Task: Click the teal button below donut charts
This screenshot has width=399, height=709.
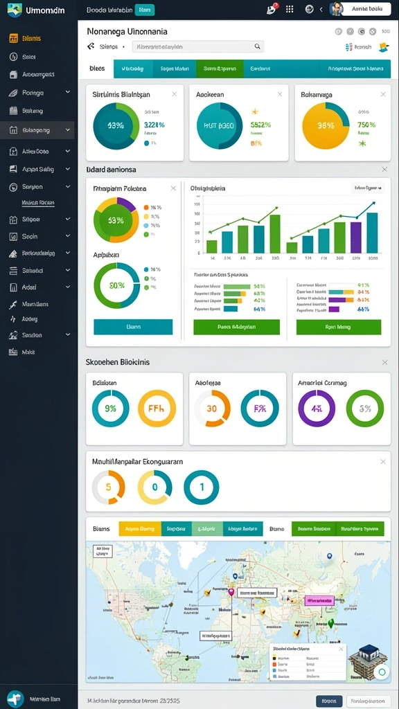Action: click(133, 327)
